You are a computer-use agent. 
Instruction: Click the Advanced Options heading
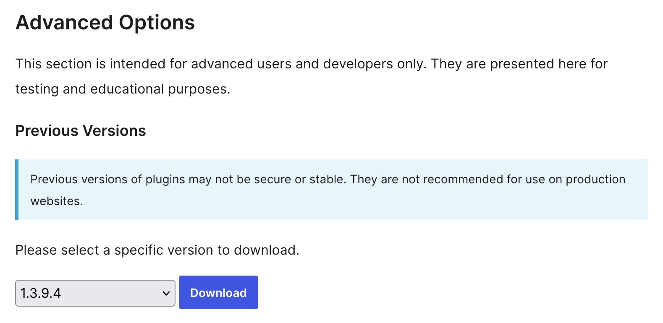(x=105, y=22)
